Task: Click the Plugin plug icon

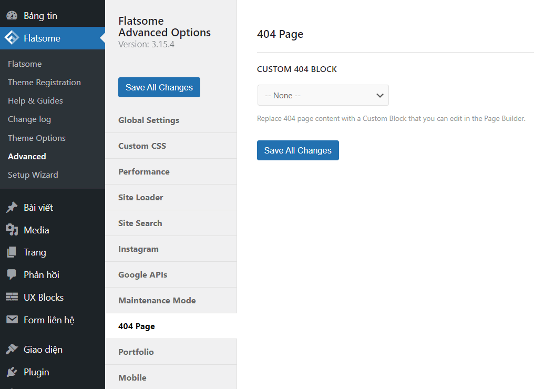Action: 12,372
